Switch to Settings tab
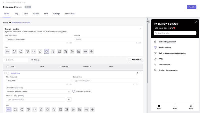Image resolution: width=200 pixels, height=113 pixels. pos(56,14)
